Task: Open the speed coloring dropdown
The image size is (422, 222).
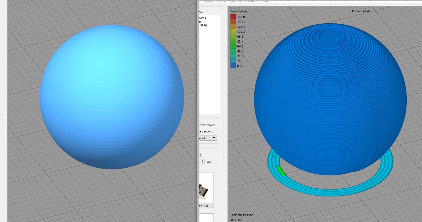Action: point(208,138)
